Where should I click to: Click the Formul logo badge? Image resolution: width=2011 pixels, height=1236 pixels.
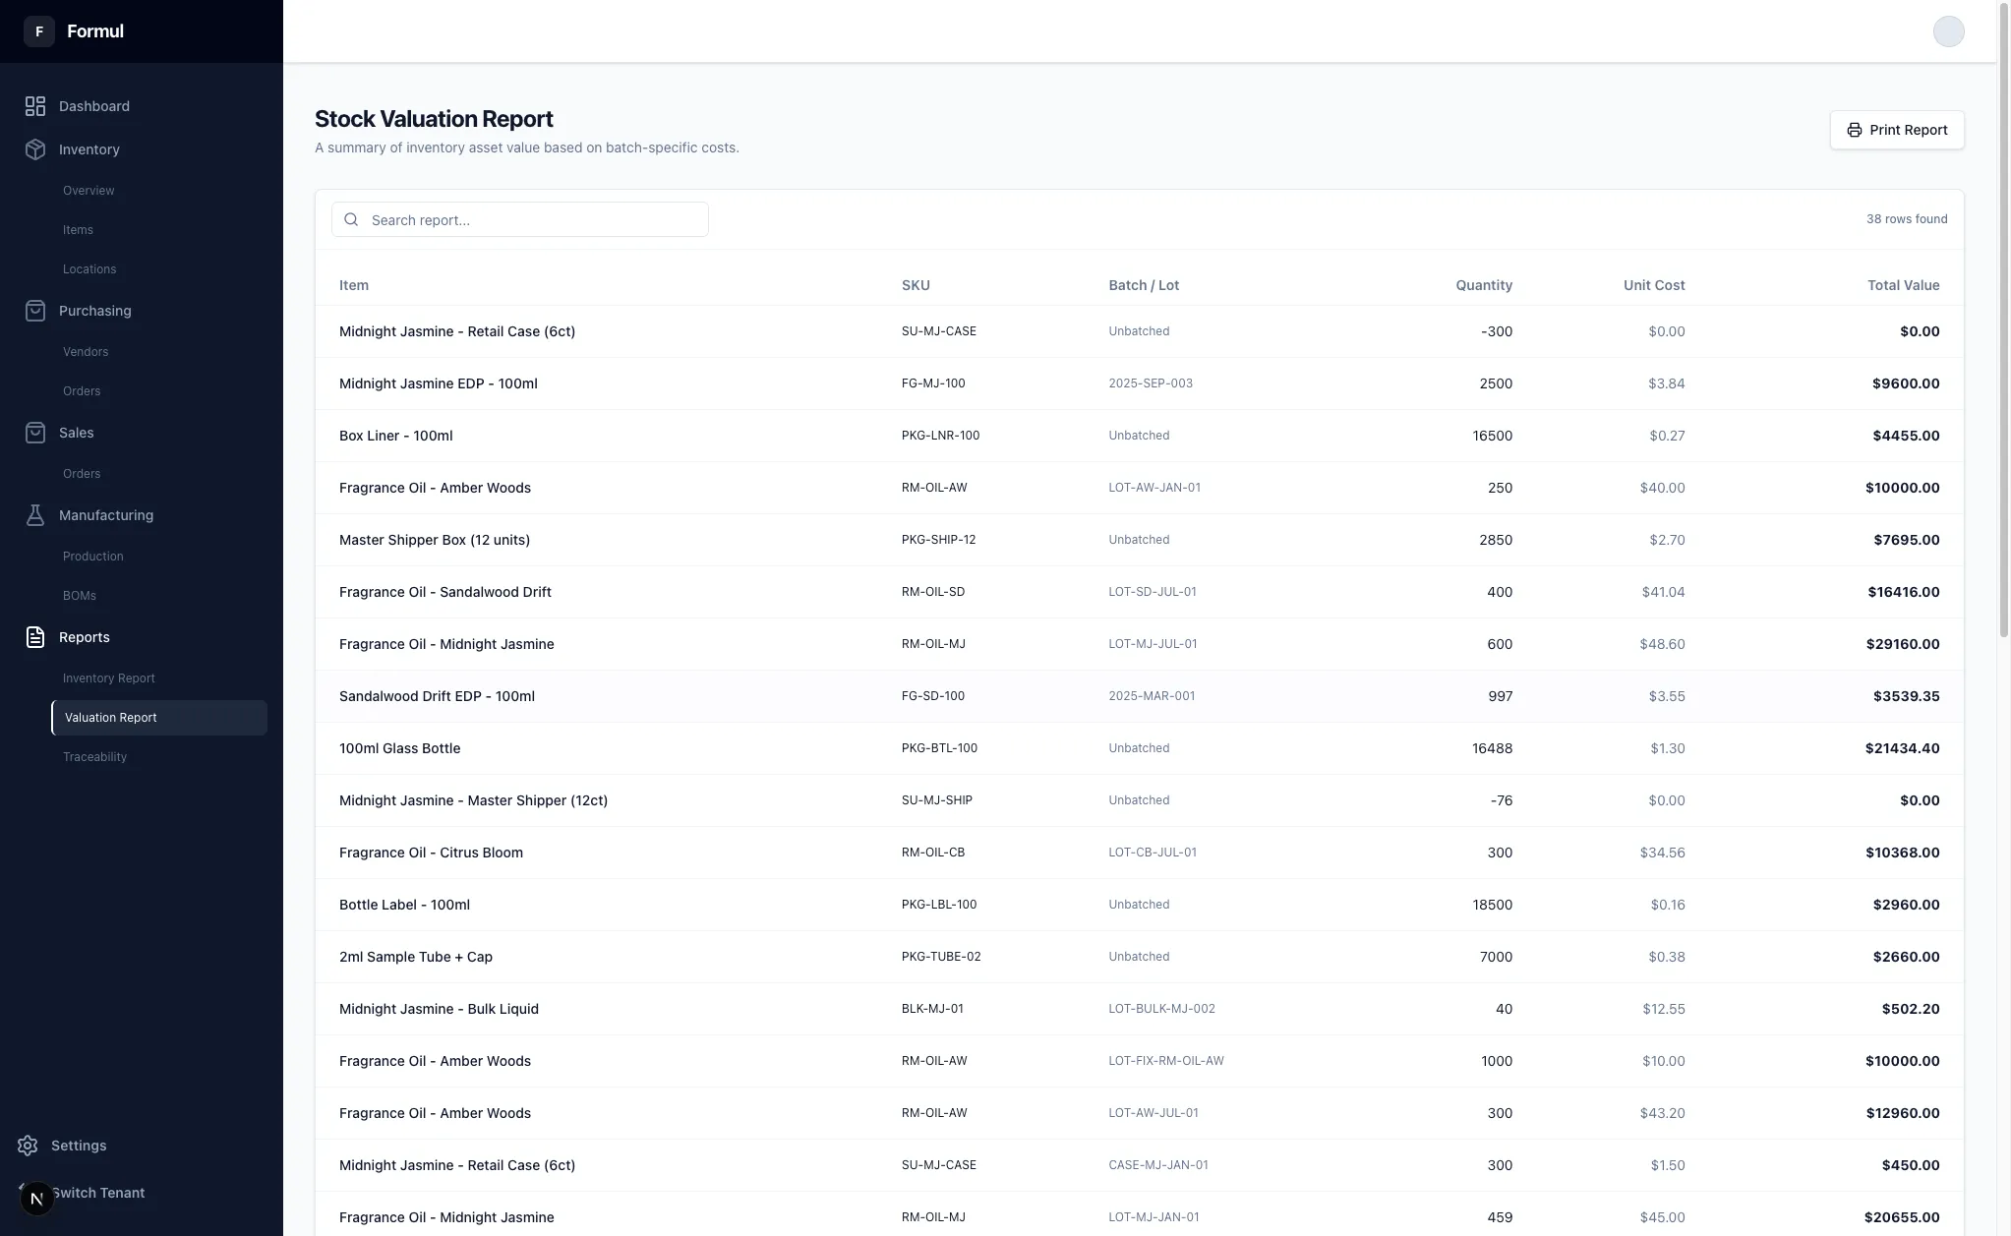[39, 31]
